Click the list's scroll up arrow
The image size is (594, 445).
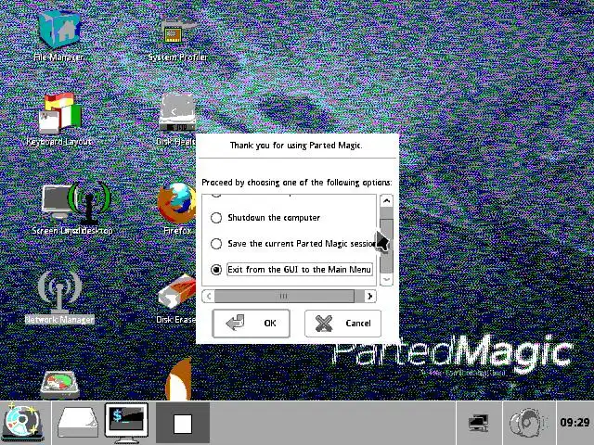[x=386, y=201]
